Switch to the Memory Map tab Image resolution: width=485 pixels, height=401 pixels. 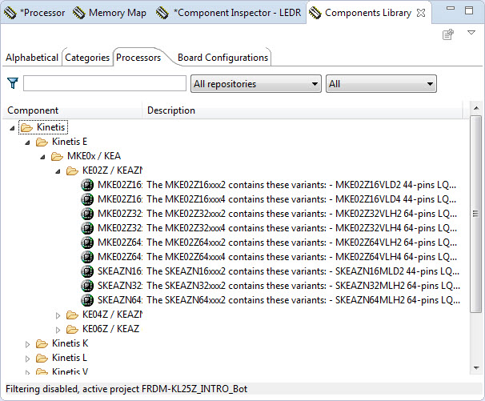click(110, 13)
